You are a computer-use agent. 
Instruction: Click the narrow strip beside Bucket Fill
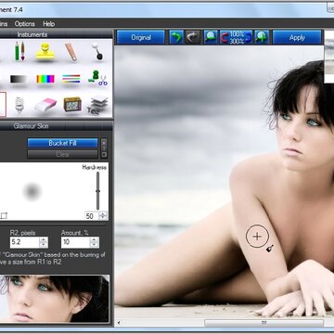point(104,148)
